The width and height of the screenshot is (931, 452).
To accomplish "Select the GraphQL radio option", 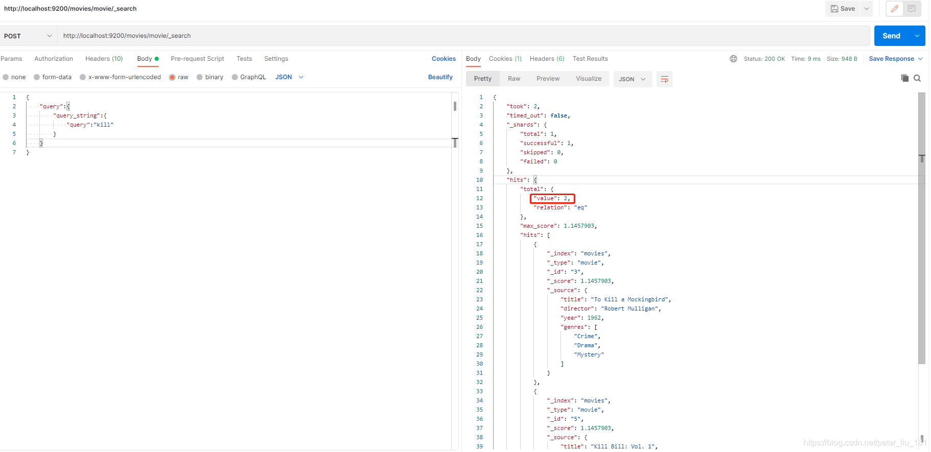I will tap(235, 77).
